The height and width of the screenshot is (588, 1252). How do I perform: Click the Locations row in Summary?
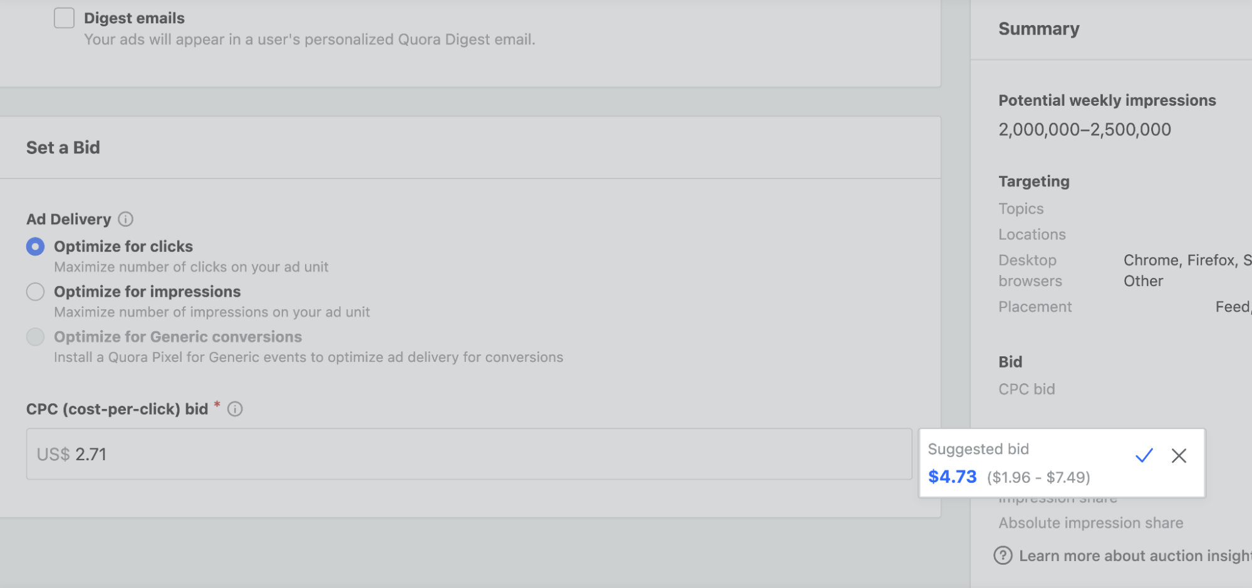(1032, 234)
